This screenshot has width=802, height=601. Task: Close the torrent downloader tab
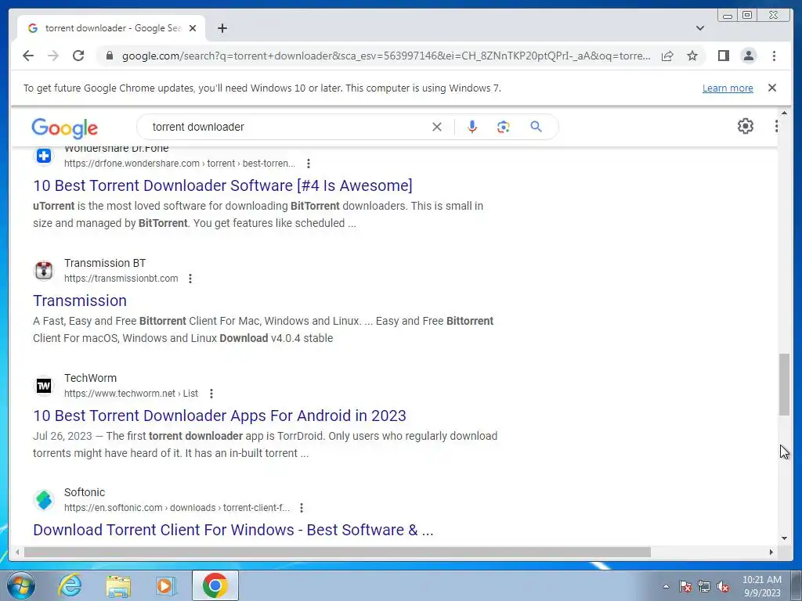coord(193,28)
